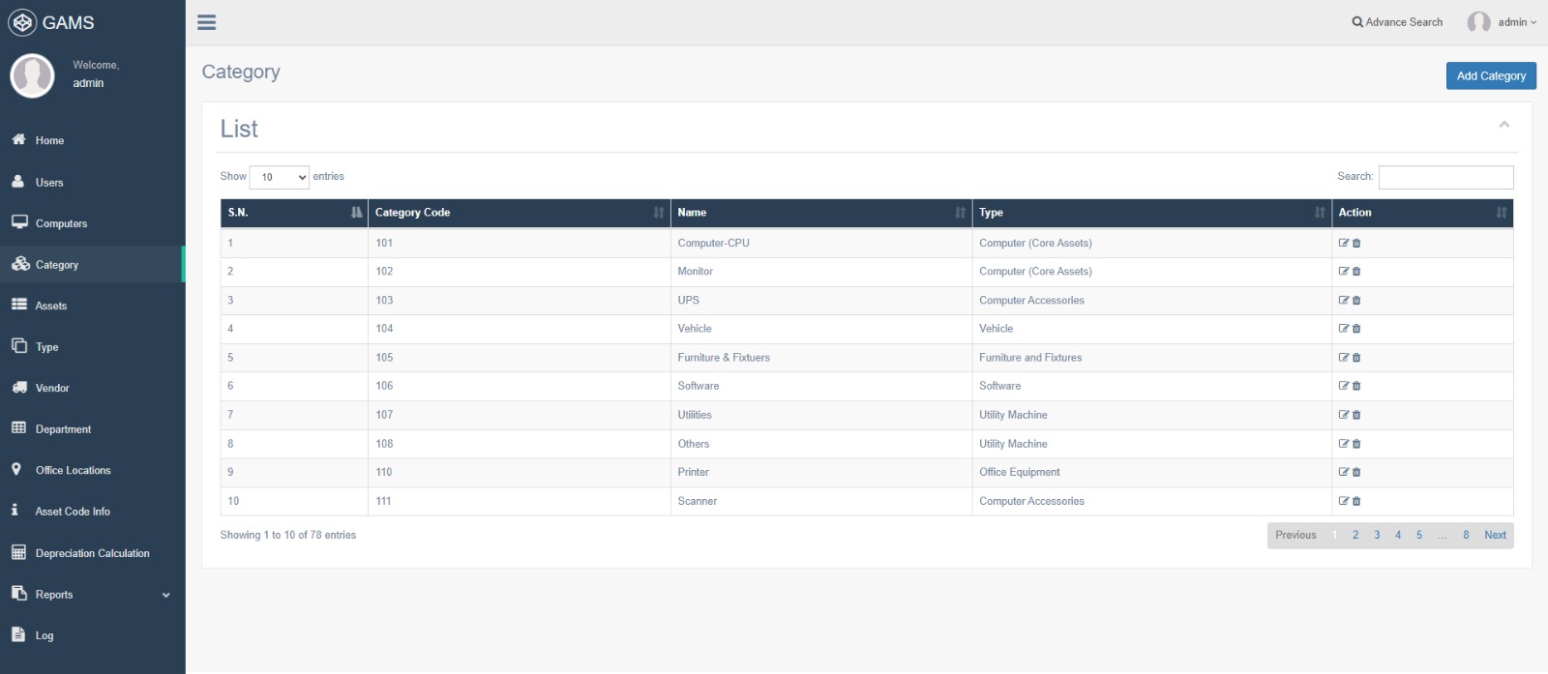This screenshot has height=674, width=1548.
Task: Open the Users sidebar item
Action: click(92, 182)
